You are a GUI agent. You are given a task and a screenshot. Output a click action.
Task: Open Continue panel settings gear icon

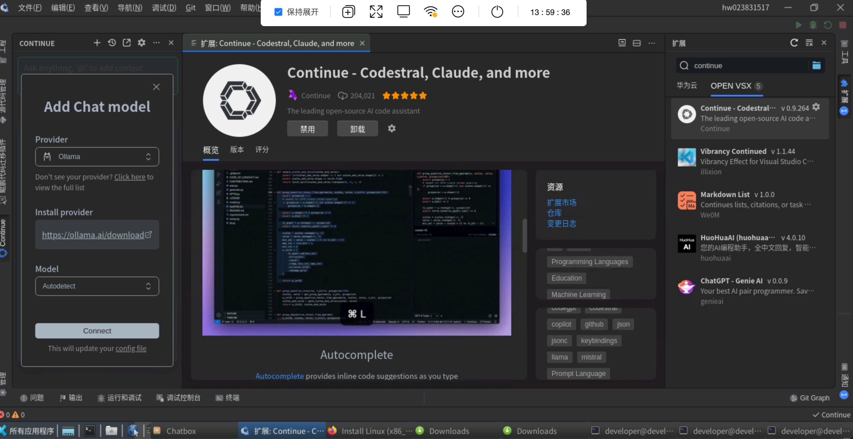(141, 43)
